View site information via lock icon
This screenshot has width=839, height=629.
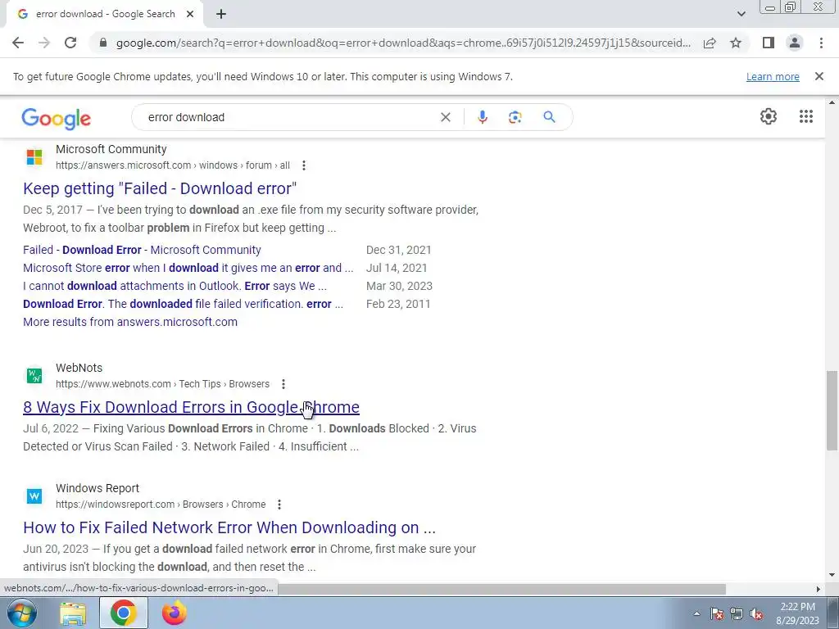[x=103, y=43]
